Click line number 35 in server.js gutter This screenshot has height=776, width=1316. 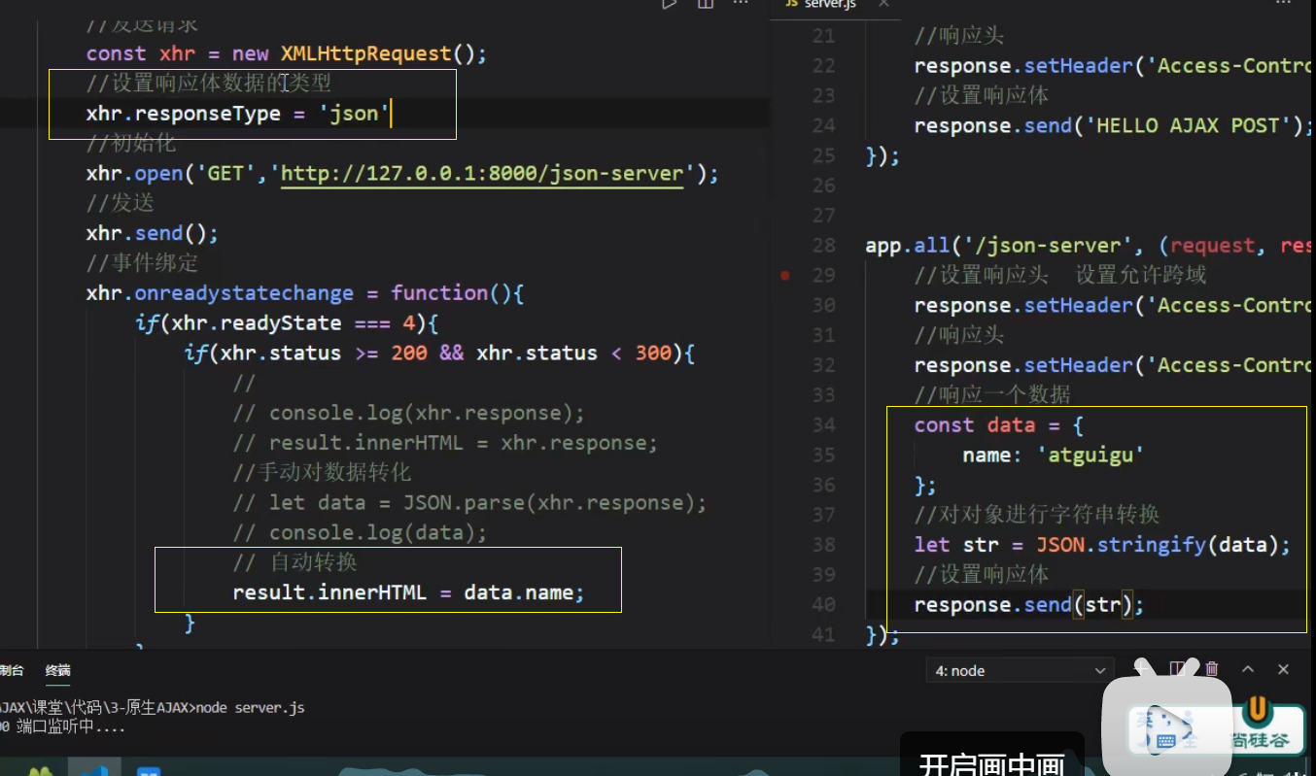coord(823,455)
